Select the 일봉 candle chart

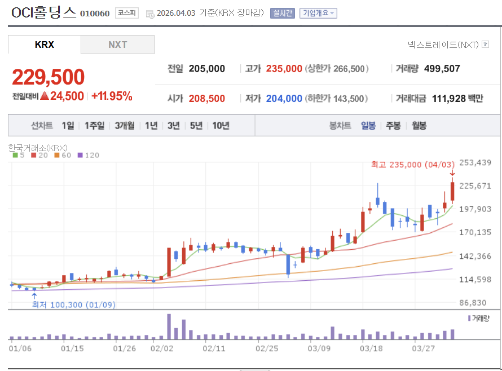tap(368, 126)
